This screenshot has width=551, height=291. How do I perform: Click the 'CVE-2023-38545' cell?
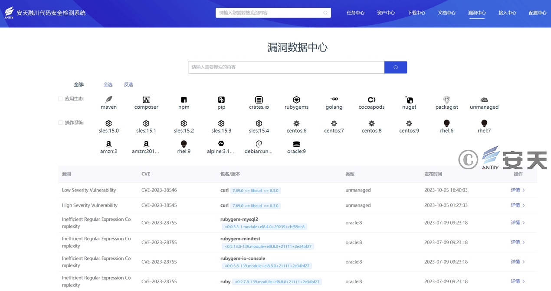(159, 205)
